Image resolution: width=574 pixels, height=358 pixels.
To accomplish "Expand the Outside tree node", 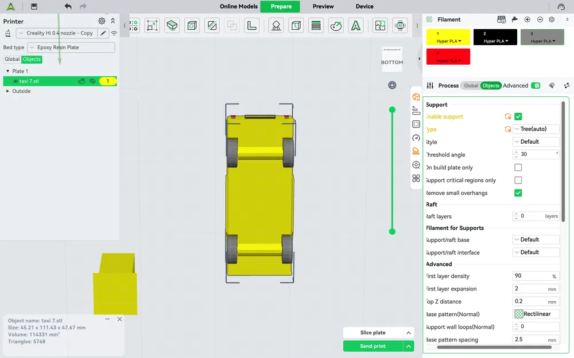I will 8,91.
